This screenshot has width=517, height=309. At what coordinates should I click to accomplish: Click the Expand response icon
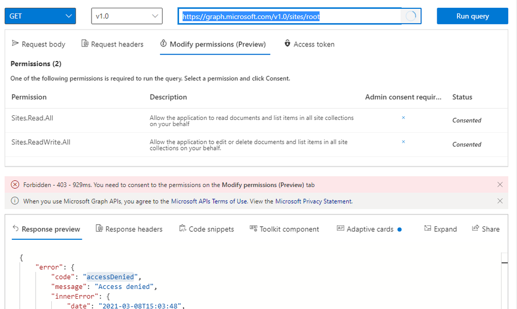tap(427, 229)
